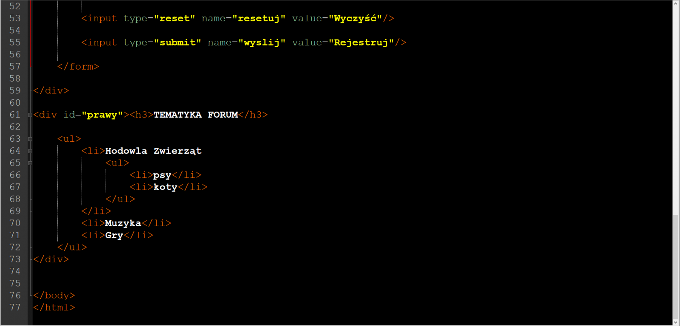The width and height of the screenshot is (680, 326).
Task: Click the vertical scrollbar thumb
Action: coord(676,267)
